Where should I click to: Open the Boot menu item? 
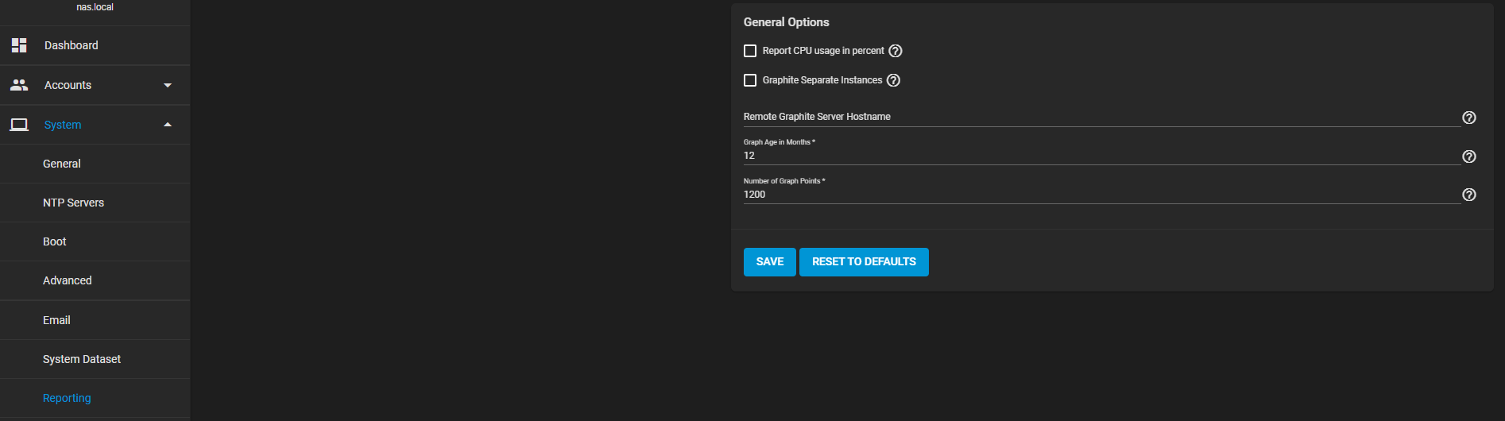click(x=55, y=241)
